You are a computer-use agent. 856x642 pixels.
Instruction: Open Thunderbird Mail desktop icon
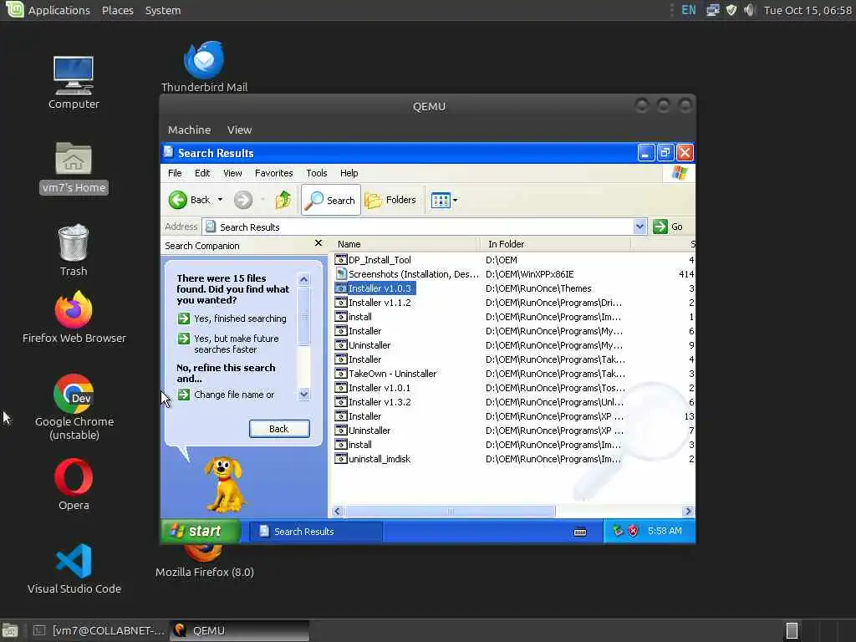point(204,66)
